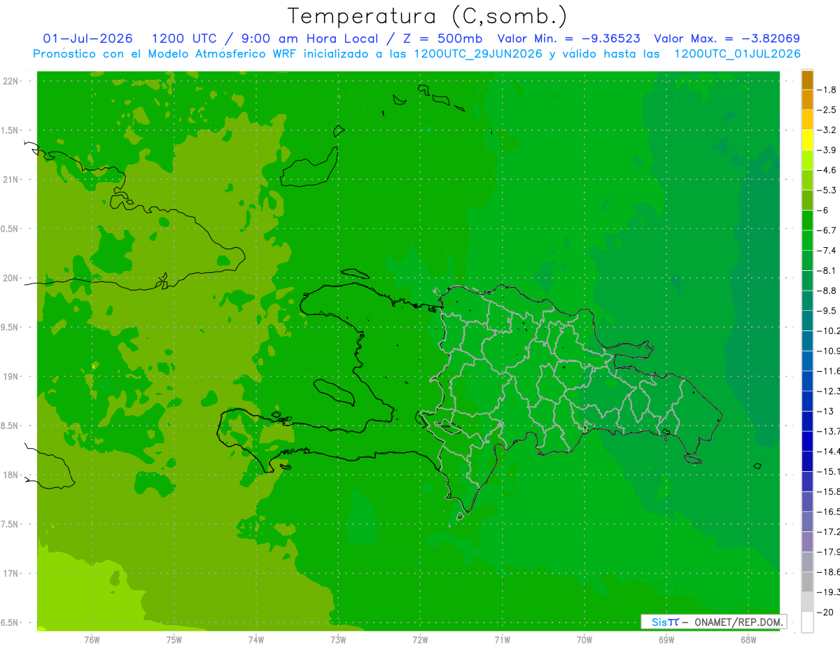Click the '-19.3' colorbar label
The height and width of the screenshot is (649, 840).
828,592
